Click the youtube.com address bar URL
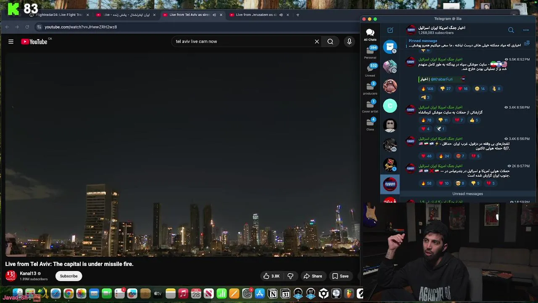 coord(81,27)
